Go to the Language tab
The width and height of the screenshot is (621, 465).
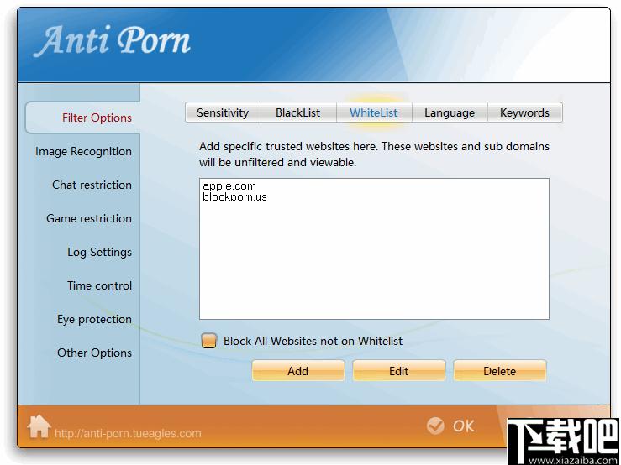coord(450,112)
